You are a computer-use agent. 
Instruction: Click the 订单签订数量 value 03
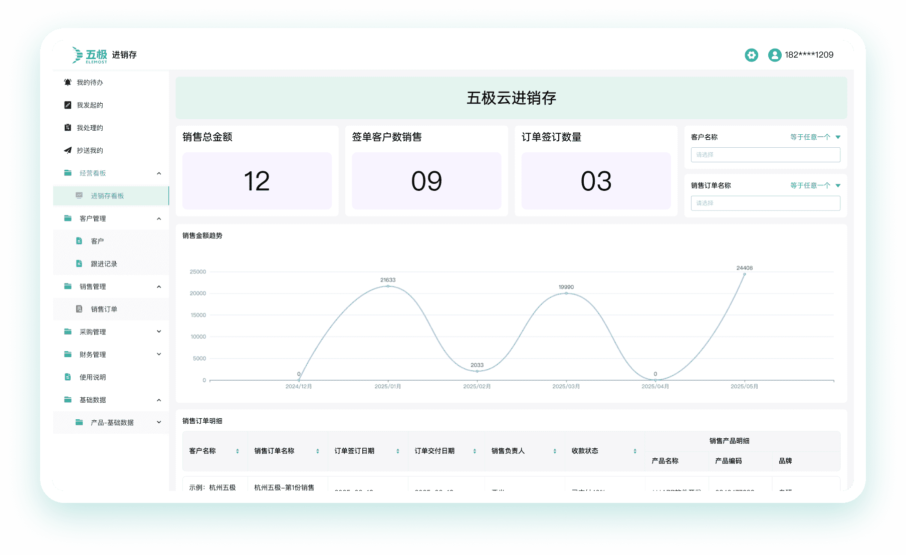pyautogui.click(x=596, y=181)
